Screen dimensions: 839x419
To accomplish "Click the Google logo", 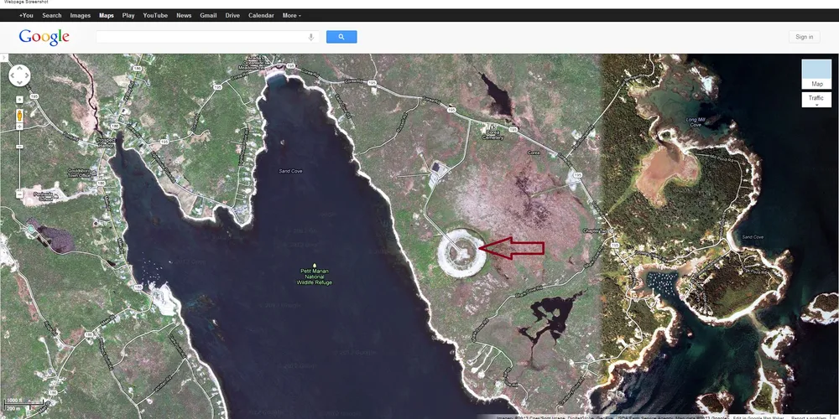I will [x=44, y=37].
